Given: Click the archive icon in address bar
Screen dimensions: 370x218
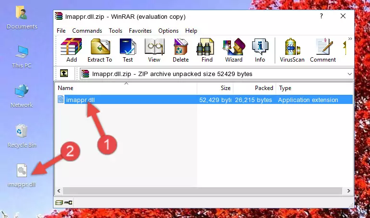Looking at the screenshot, I should (85, 74).
